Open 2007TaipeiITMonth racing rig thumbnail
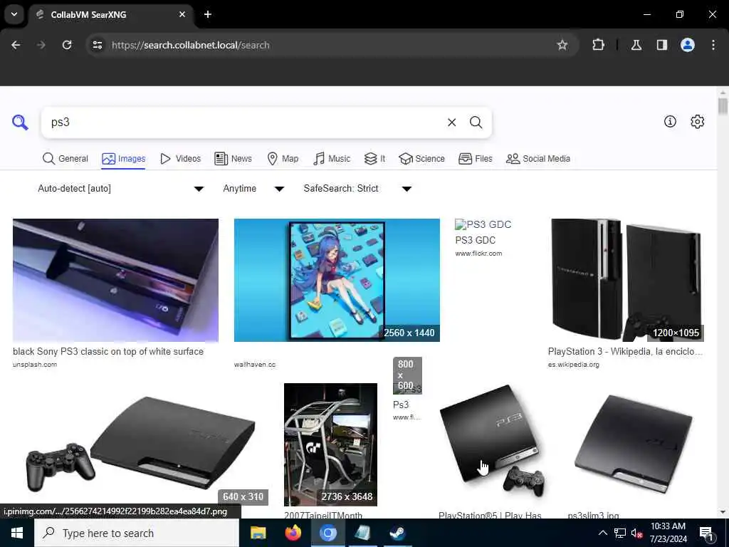 330,444
